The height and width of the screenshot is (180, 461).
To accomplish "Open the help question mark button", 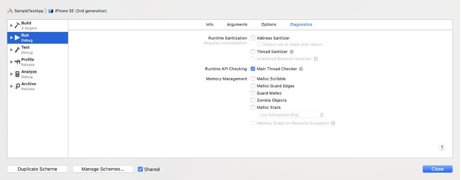I will click(x=442, y=148).
